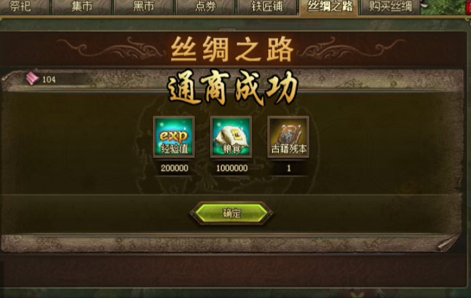Click the red button at top-right corner
This screenshot has width=471, height=298.
click(468, 7)
